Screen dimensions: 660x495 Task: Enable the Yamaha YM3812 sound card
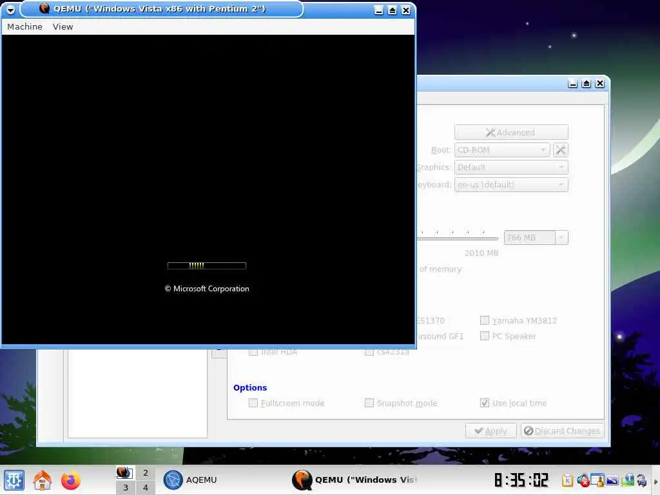click(485, 320)
